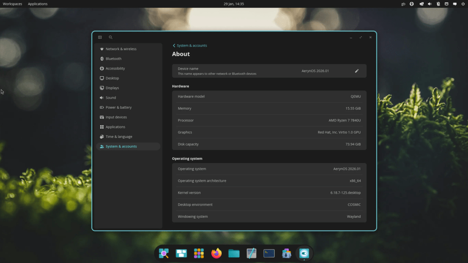Open Input devices settings
This screenshot has width=468, height=263.
tap(116, 117)
